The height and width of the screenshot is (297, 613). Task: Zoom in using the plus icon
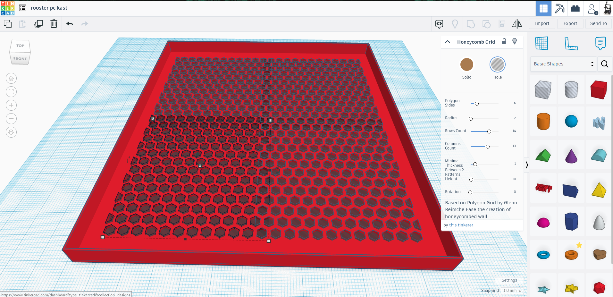pyautogui.click(x=11, y=105)
